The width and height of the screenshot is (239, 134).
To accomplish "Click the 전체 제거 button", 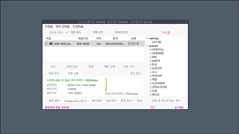I will click(72, 67).
